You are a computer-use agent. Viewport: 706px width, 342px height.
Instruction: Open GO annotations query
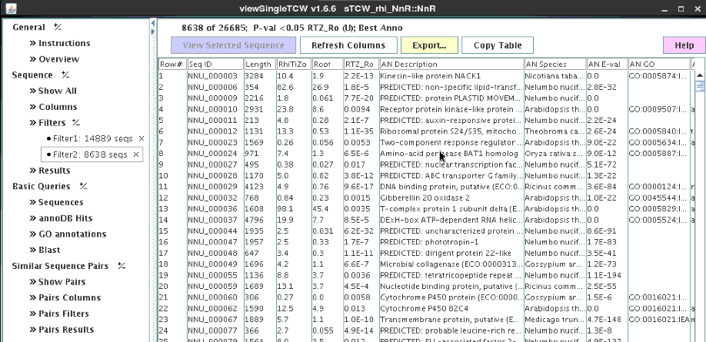pyautogui.click(x=72, y=234)
